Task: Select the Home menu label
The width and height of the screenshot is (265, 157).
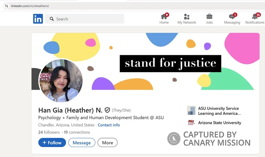Action: 164,22
